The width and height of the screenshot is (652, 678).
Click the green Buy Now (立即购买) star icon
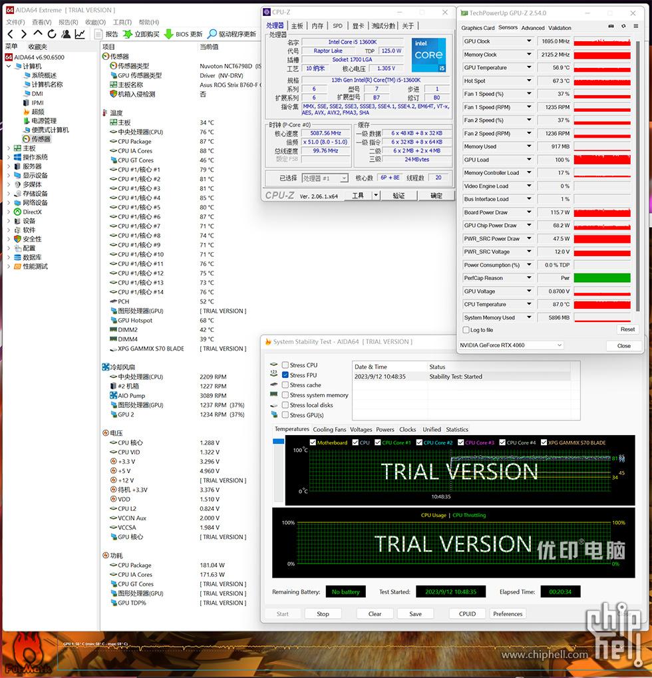127,34
